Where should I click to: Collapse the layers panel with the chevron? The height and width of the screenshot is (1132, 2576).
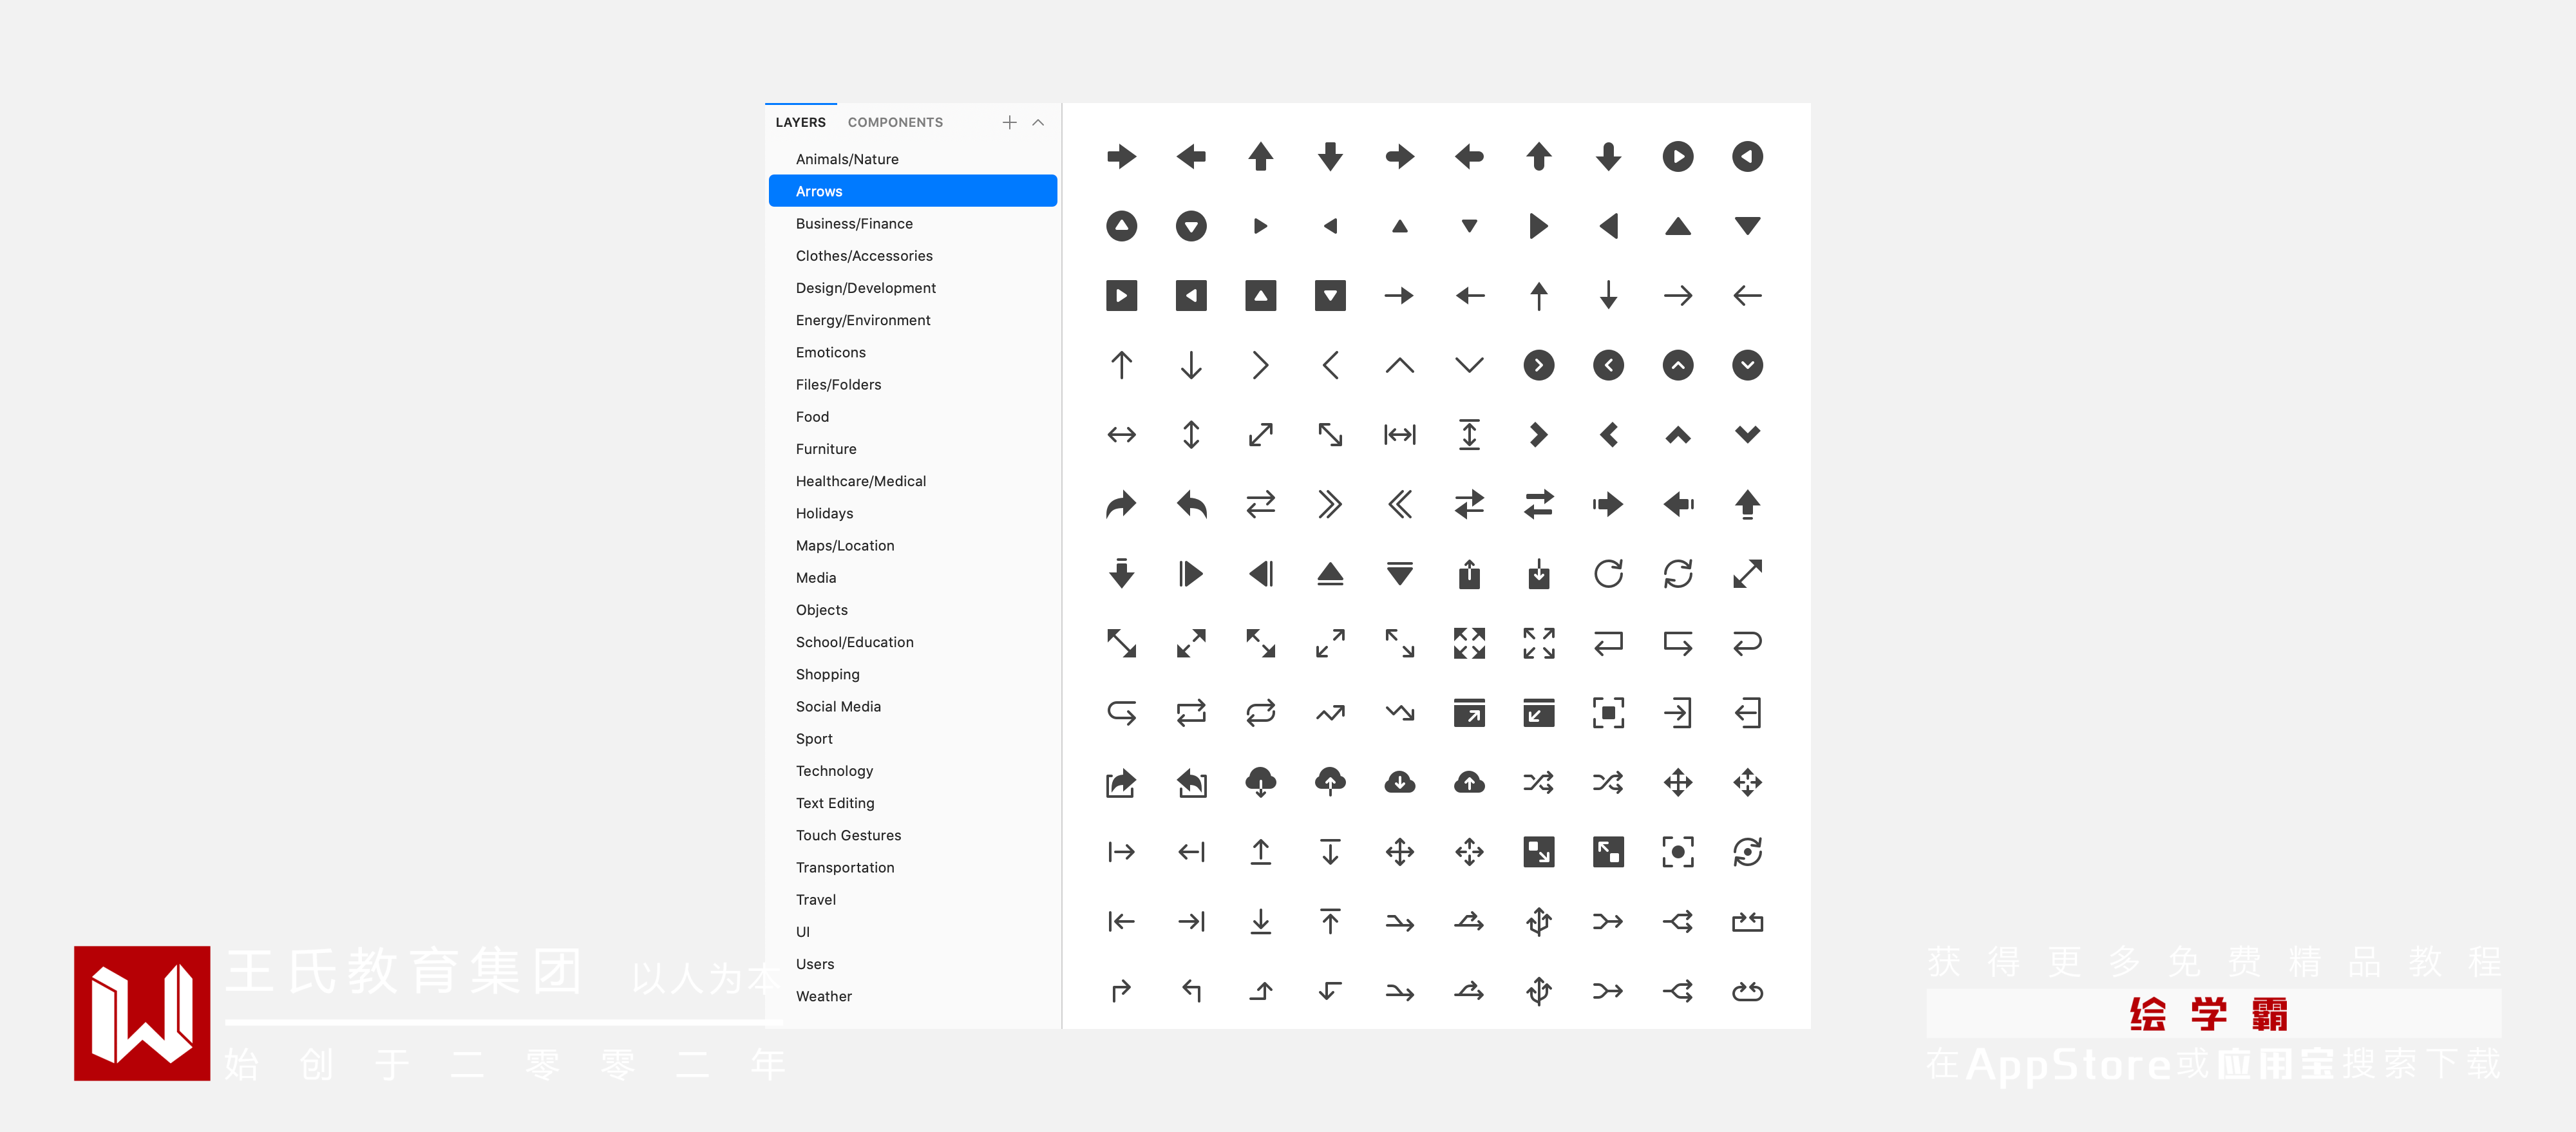click(1038, 122)
